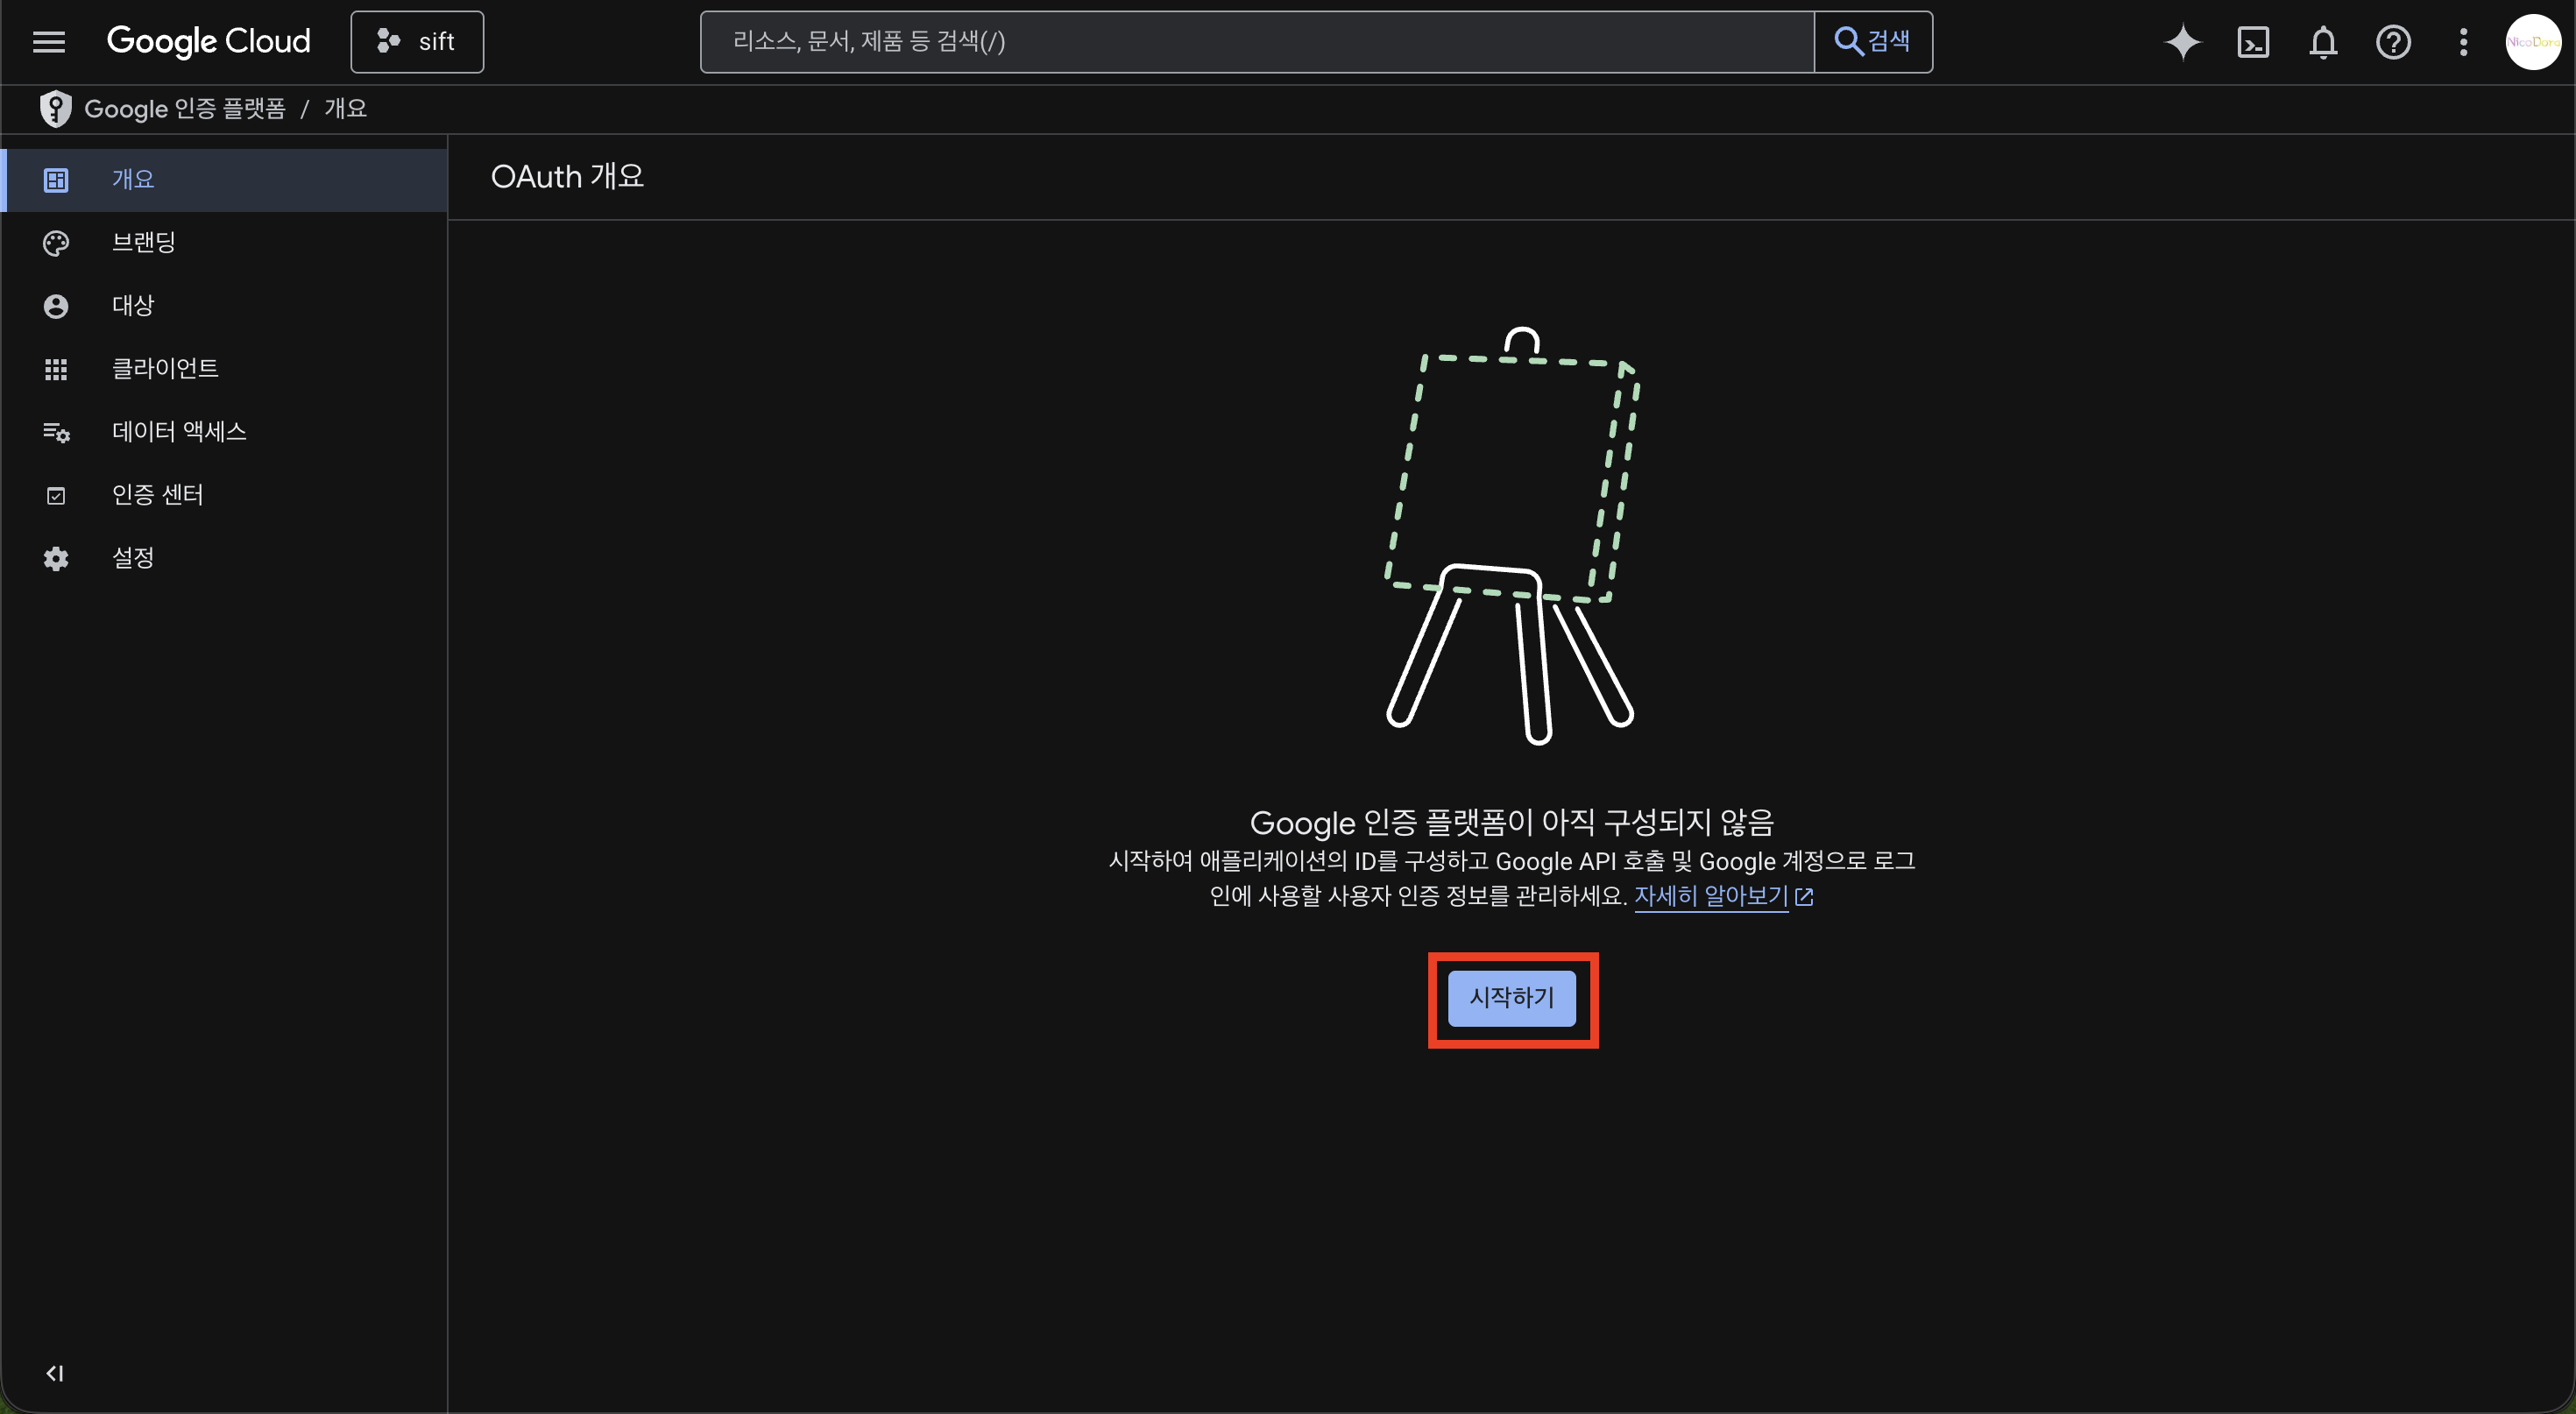Focus the resource search input field

1256,42
